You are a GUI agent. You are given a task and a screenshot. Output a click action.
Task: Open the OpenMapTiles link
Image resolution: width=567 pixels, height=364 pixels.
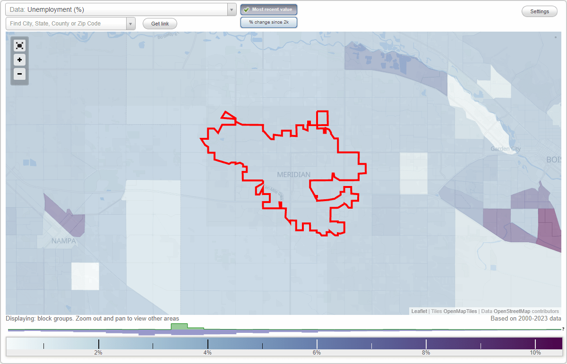click(460, 311)
